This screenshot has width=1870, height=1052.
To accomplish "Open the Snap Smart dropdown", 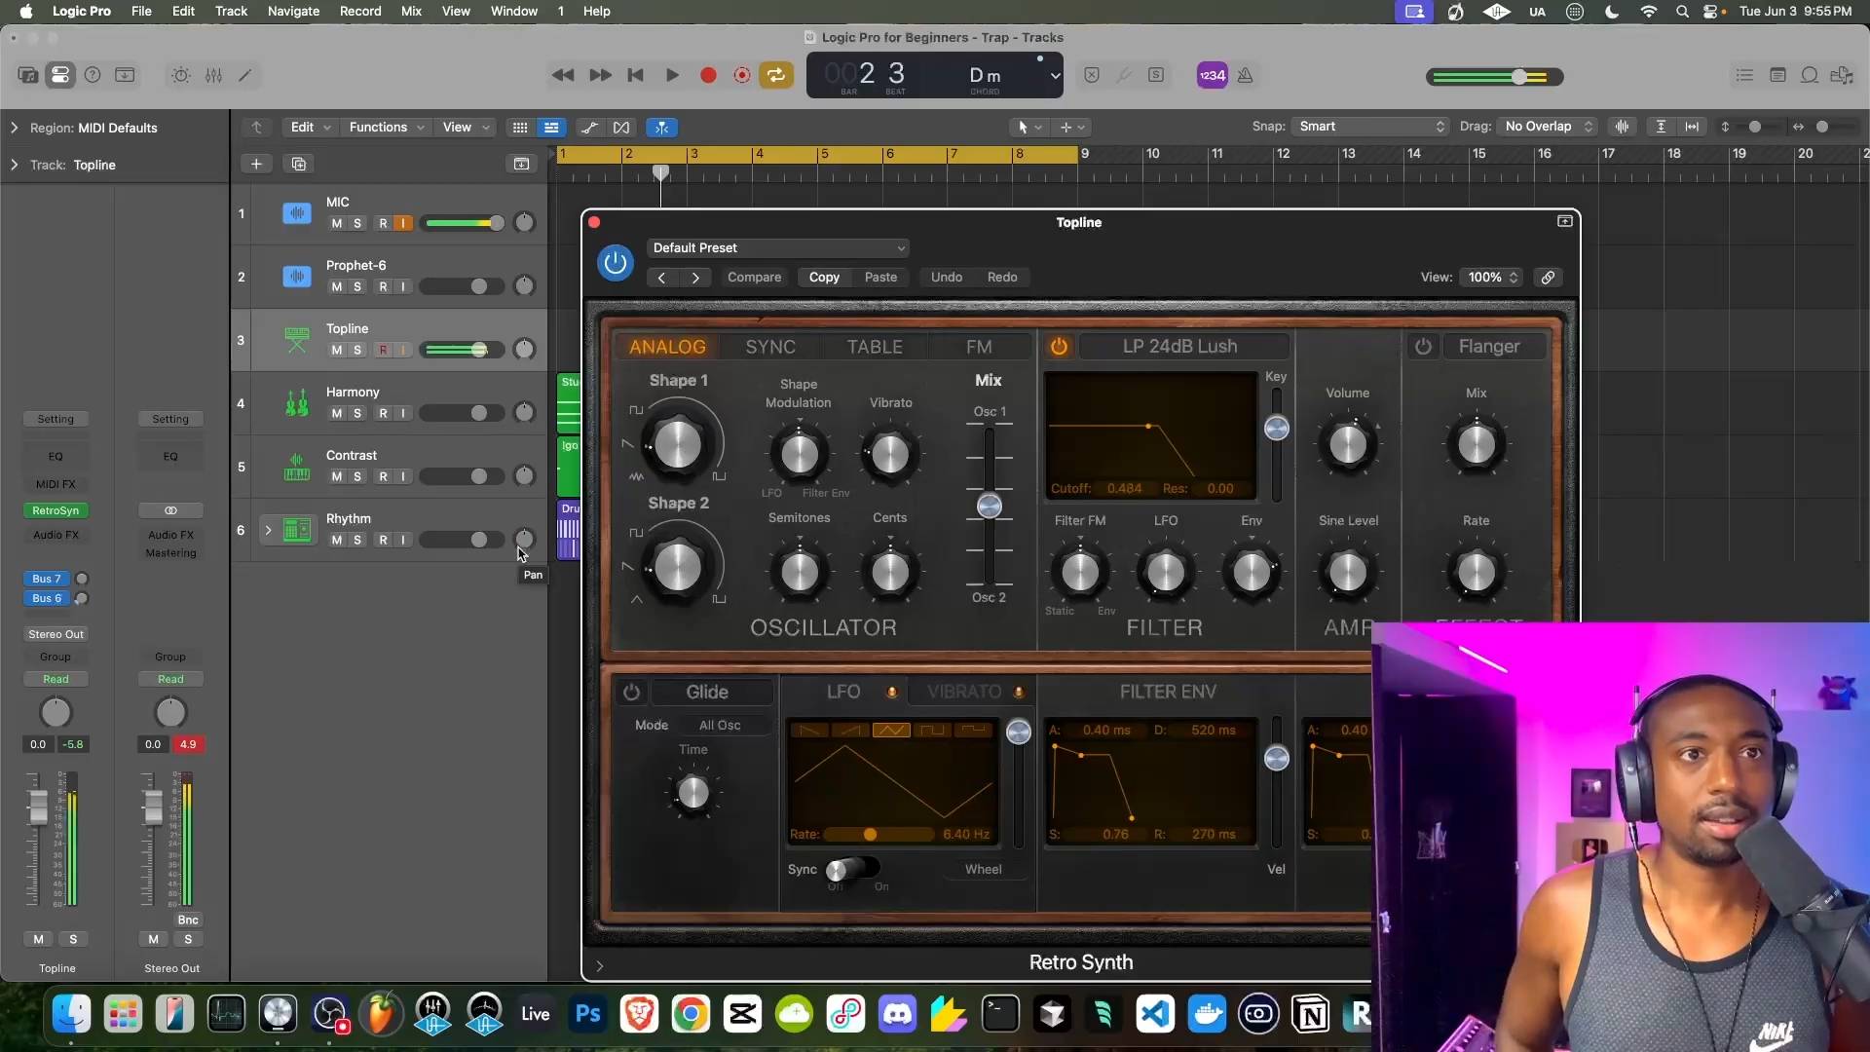I will (1370, 127).
